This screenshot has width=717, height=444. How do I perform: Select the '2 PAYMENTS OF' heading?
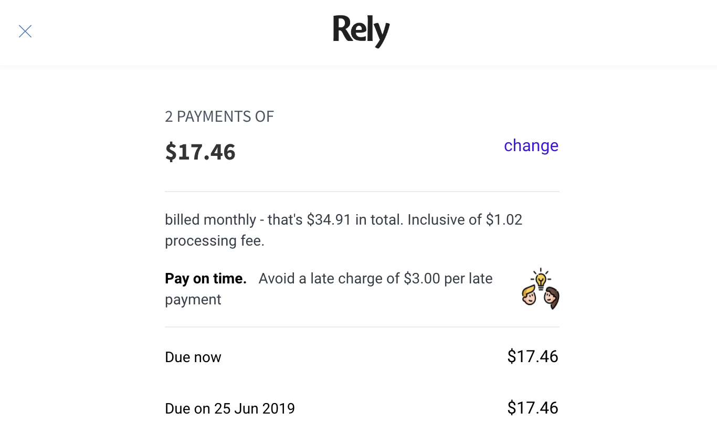219,117
